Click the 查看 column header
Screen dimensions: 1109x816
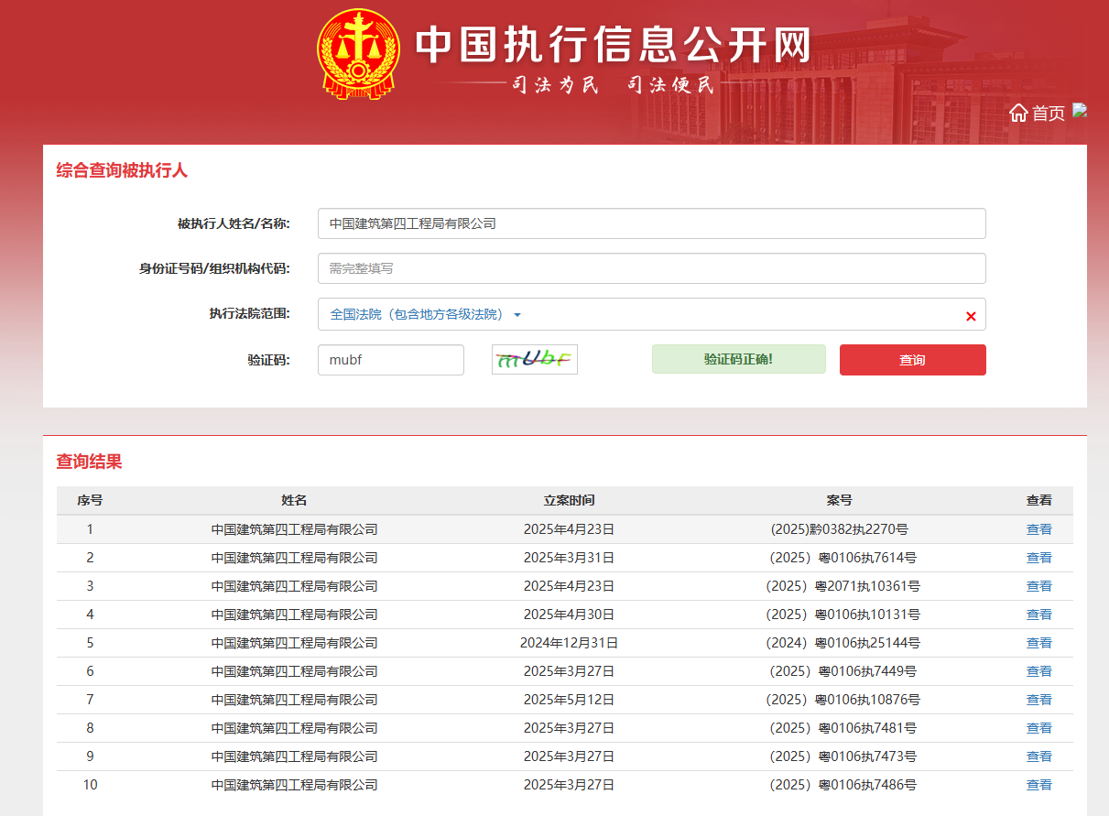click(x=1039, y=501)
